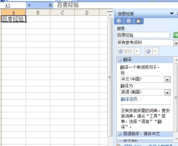Open the 所有参考资料 dropdown arrow
Screen dimensions: 178x146
(176, 43)
